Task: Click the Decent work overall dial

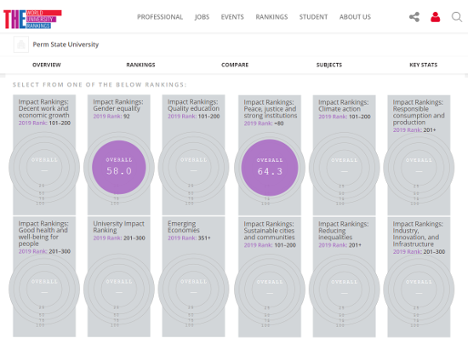Action: tap(44, 167)
